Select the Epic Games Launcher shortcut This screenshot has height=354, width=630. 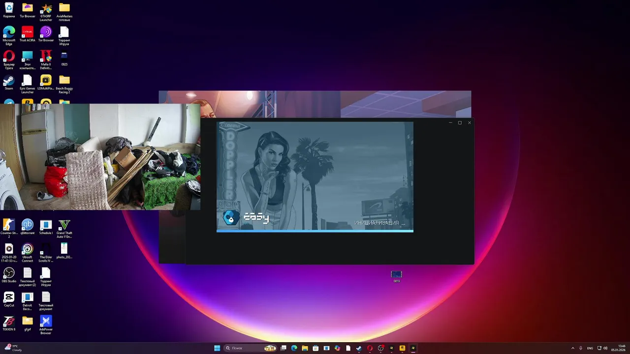28,84
